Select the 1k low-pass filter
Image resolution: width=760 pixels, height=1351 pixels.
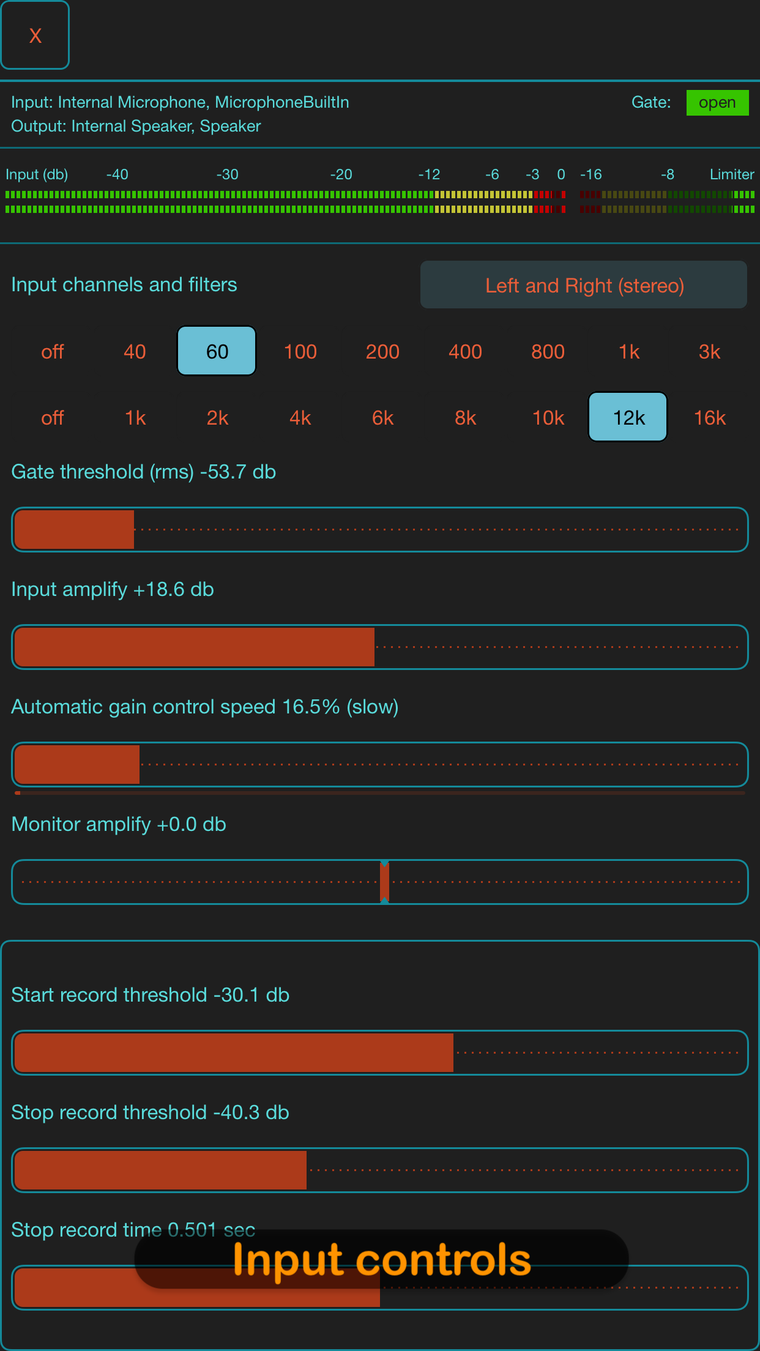coord(134,417)
